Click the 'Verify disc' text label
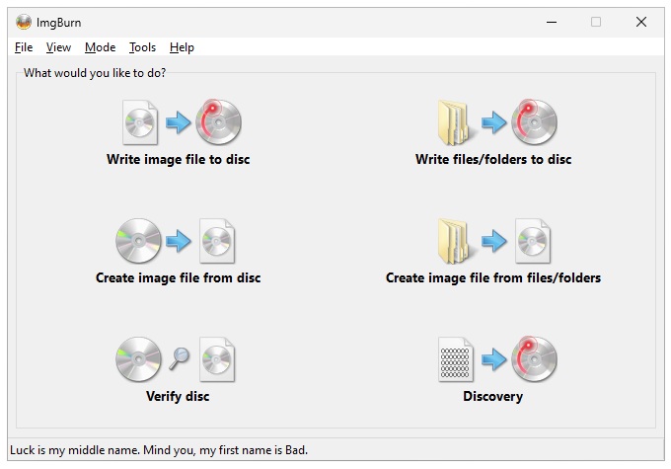Viewport: 671px width, 469px height. [x=178, y=396]
